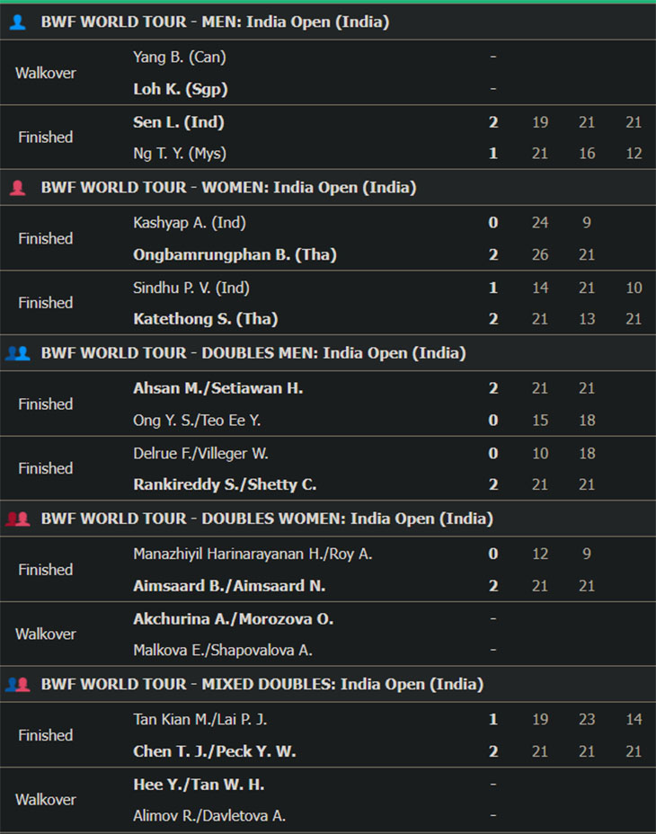Select Katethong S. (Tha) match row
Screen dimensions: 656x834
pyautogui.click(x=328, y=303)
